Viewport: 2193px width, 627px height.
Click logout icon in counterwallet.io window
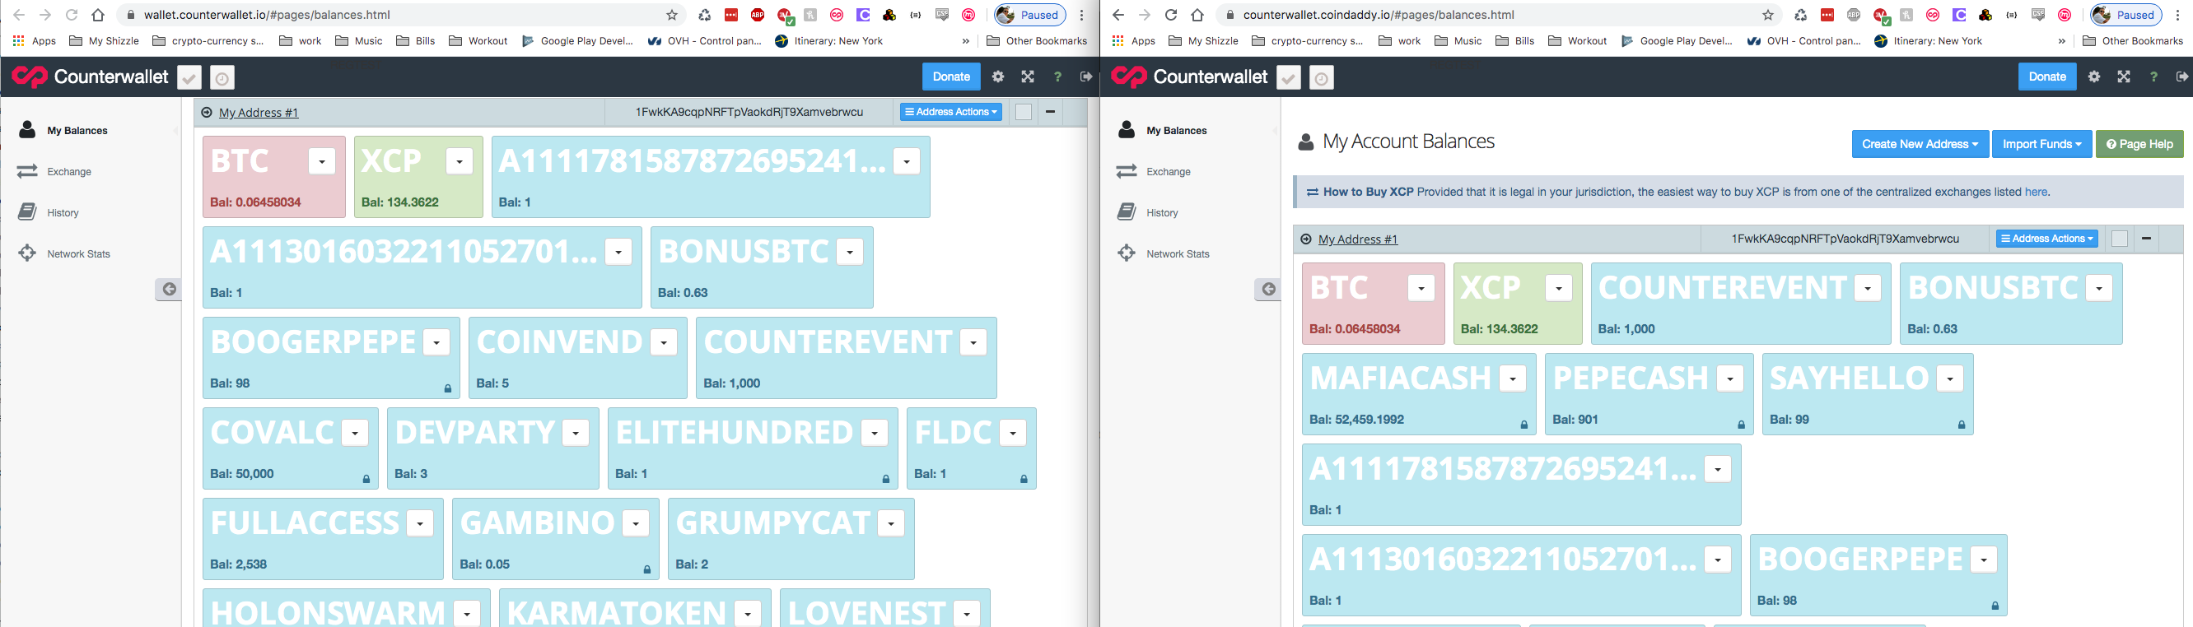click(x=1086, y=77)
